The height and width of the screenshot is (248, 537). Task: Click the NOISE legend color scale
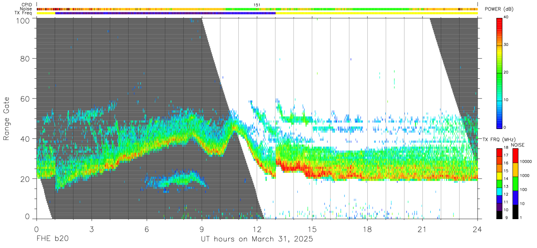515,183
